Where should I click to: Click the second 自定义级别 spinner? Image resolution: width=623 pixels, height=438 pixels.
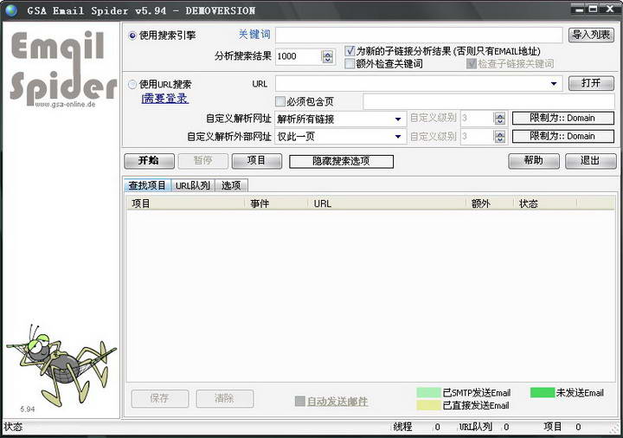point(500,137)
